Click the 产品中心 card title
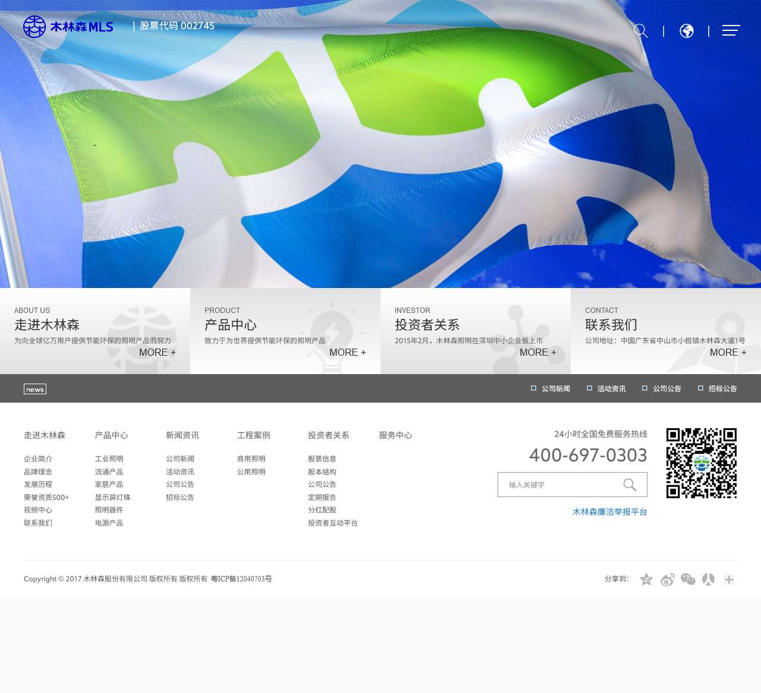761x693 pixels. click(x=231, y=325)
